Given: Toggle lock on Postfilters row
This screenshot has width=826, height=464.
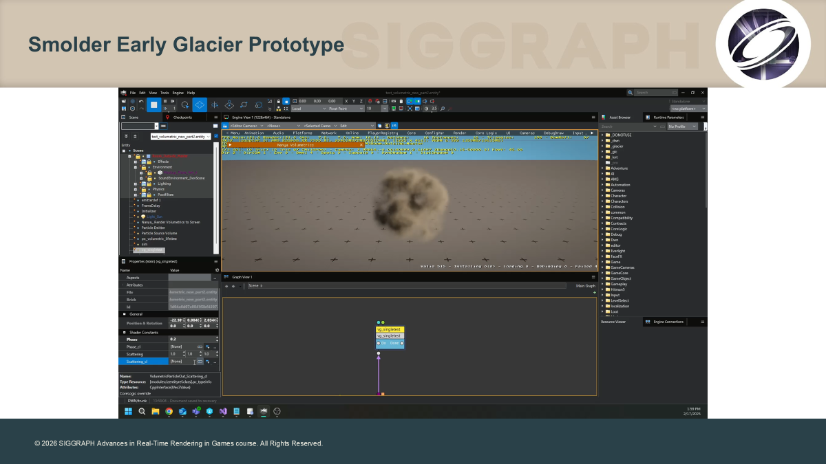Looking at the screenshot, I should coord(149,195).
